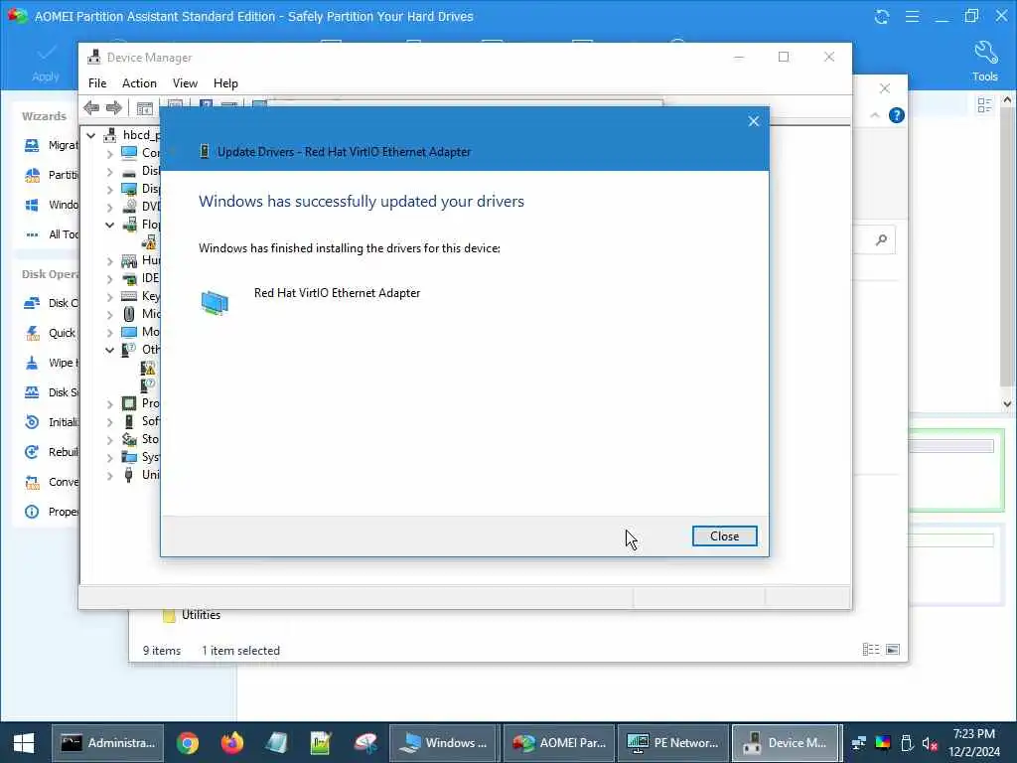Screen dimensions: 1017x763
Task: Click the search magnifier icon behind Device Manager
Action: pyautogui.click(x=881, y=240)
